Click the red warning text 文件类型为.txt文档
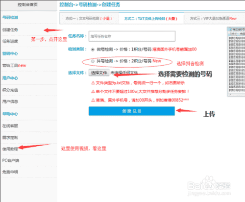The image size is (245, 202). pyautogui.click(x=138, y=83)
